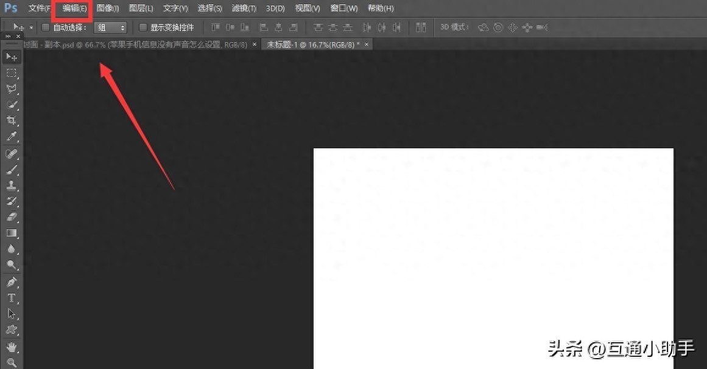Expand the Move tool preset picker arrow
707x369 pixels.
pyautogui.click(x=31, y=27)
